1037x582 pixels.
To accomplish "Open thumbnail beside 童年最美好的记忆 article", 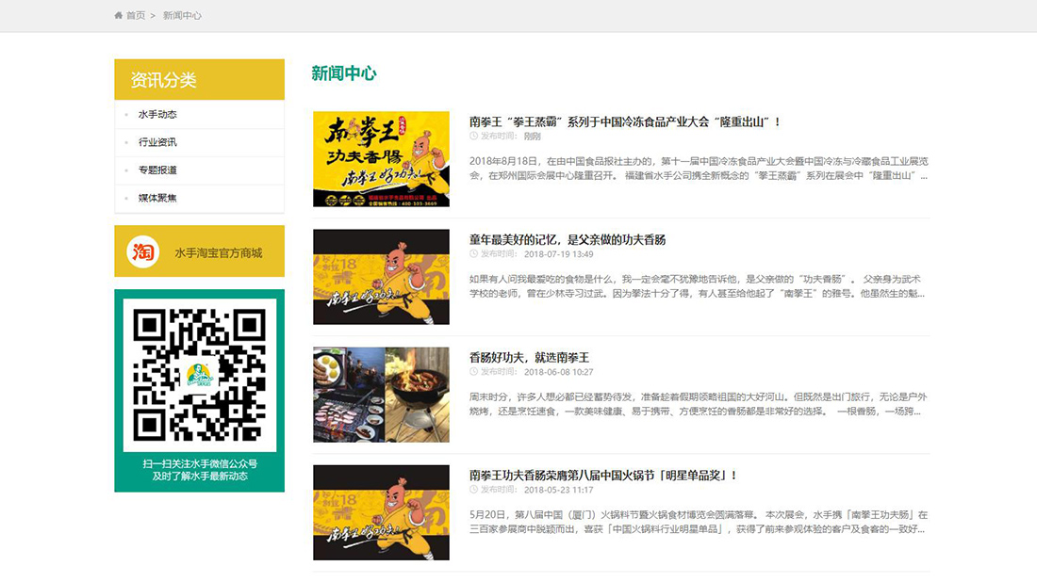I will pyautogui.click(x=381, y=277).
